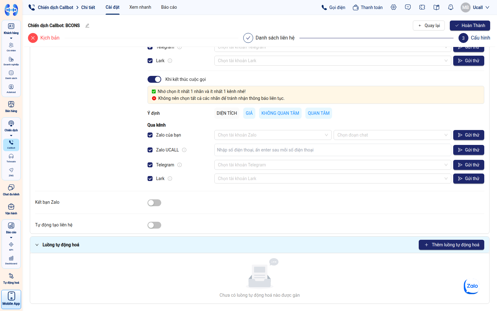
Task: Focus Zalo UCALL phone number input
Action: [x=333, y=150]
